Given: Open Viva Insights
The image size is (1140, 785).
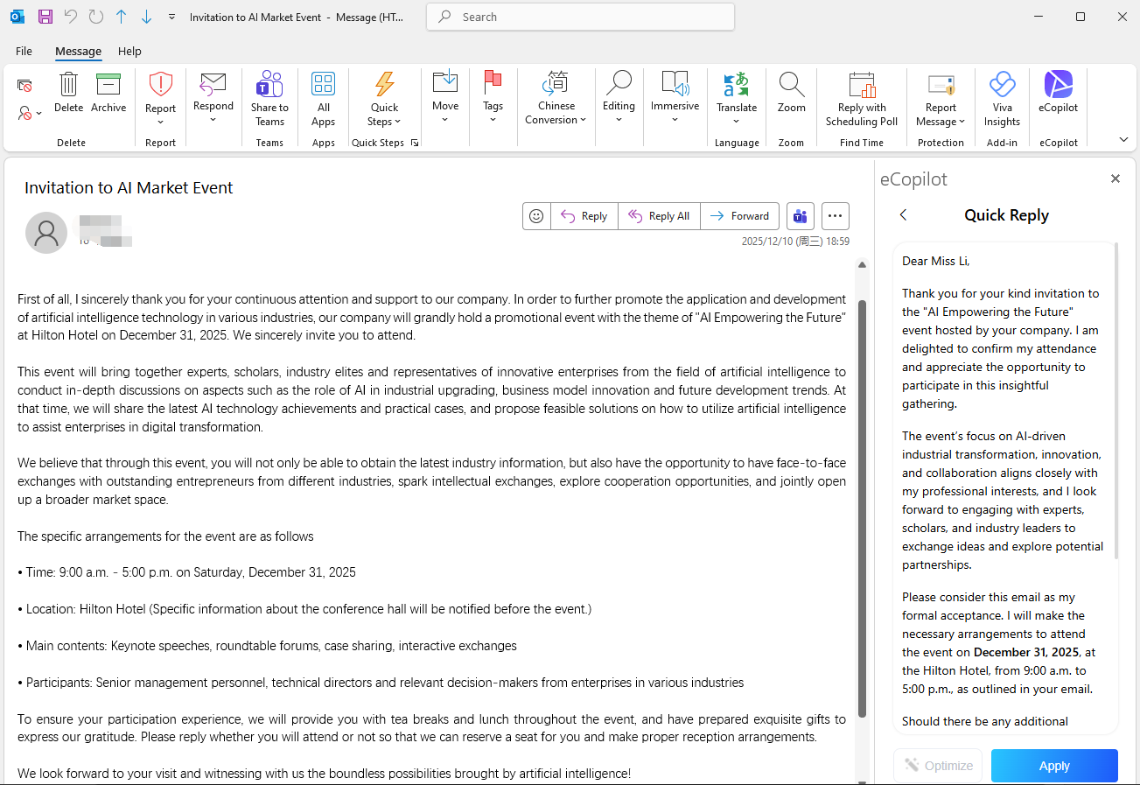Looking at the screenshot, I should (x=1001, y=96).
